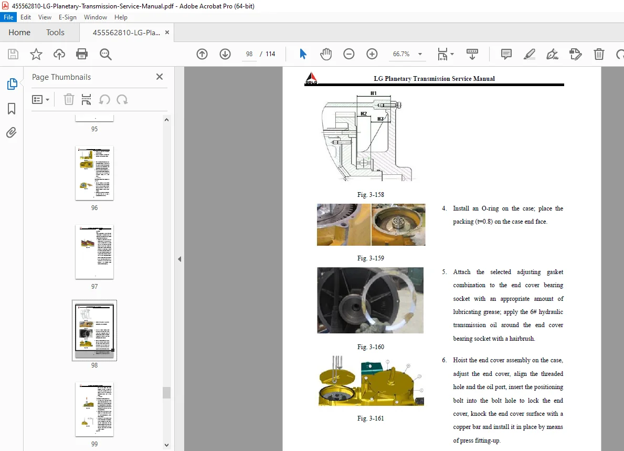Select the Highlight text tool
Screen dimensions: 624x451
point(530,54)
